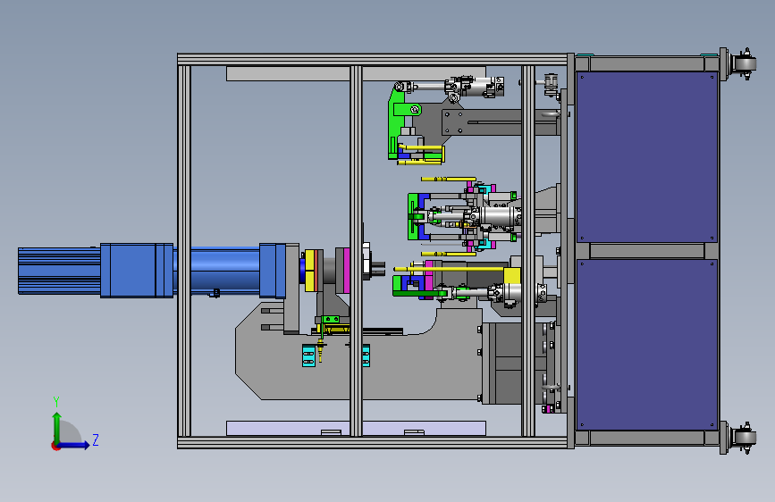The height and width of the screenshot is (502, 775).
Task: Select the bottom horizontal frame profile
Action: [373, 443]
